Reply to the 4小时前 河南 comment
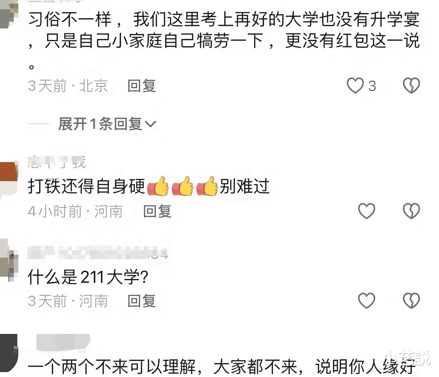Image resolution: width=439 pixels, height=377 pixels. [x=157, y=211]
